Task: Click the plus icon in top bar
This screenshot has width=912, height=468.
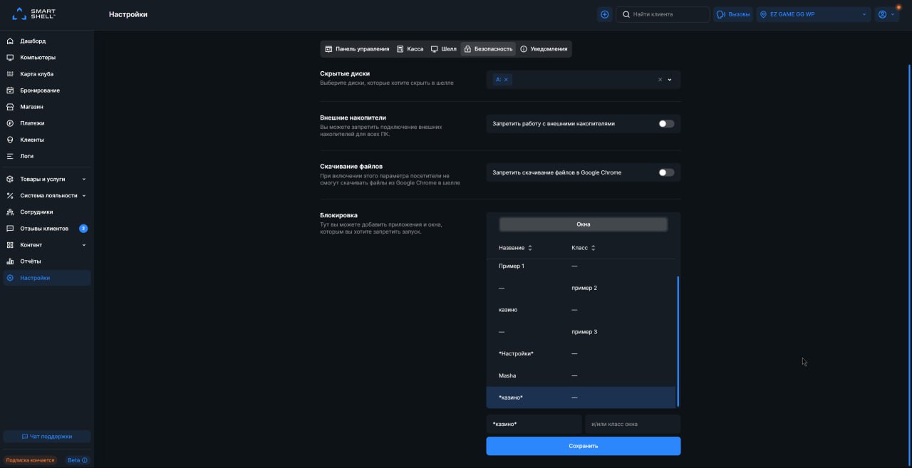Action: (605, 14)
